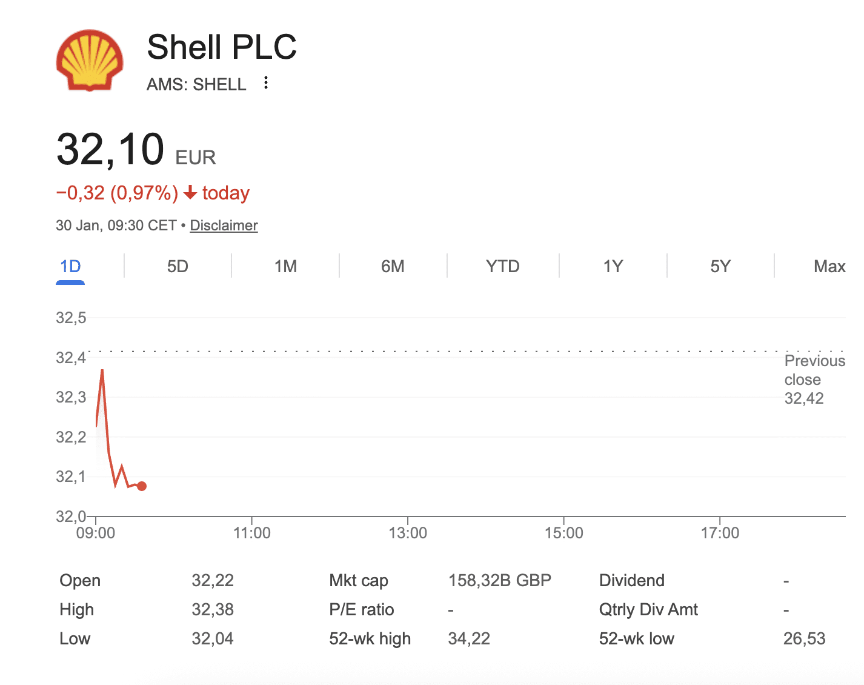Image resolution: width=864 pixels, height=685 pixels.
Task: Open the three-dot more options menu
Action: tap(266, 83)
